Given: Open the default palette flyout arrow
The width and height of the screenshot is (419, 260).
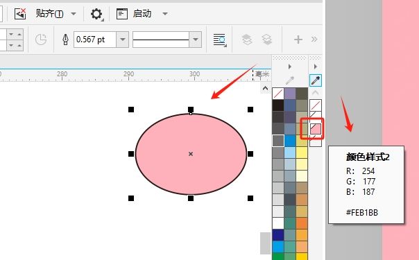Looking at the screenshot, I should tap(290, 67).
